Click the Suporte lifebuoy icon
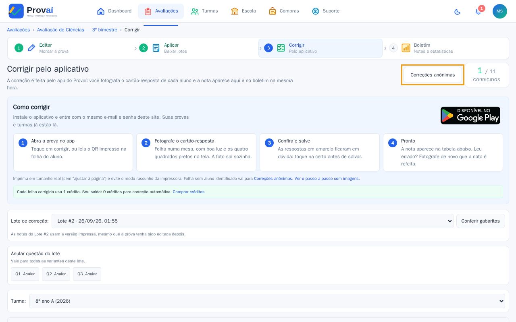Screen dimensions: 516x322 pyautogui.click(x=316, y=11)
